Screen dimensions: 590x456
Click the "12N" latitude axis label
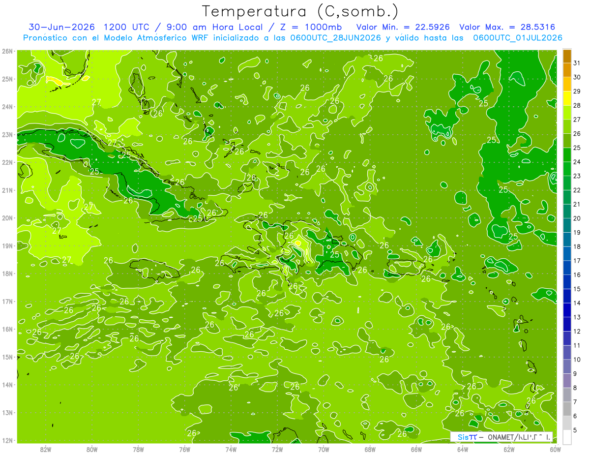[7, 440]
